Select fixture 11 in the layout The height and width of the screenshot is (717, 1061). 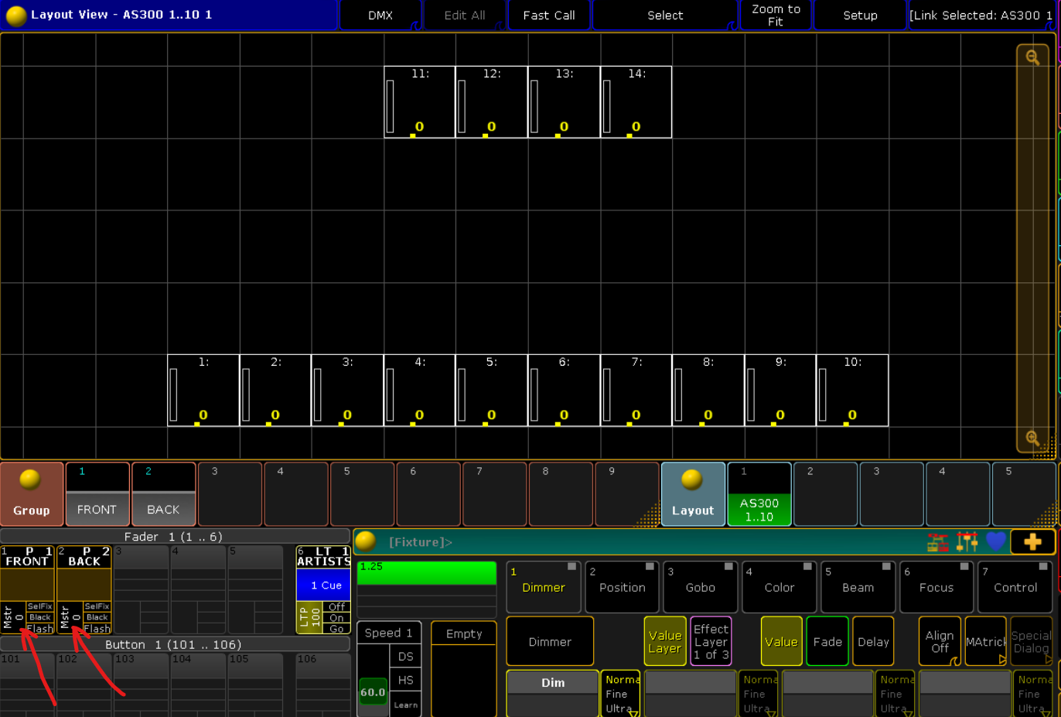pos(420,102)
